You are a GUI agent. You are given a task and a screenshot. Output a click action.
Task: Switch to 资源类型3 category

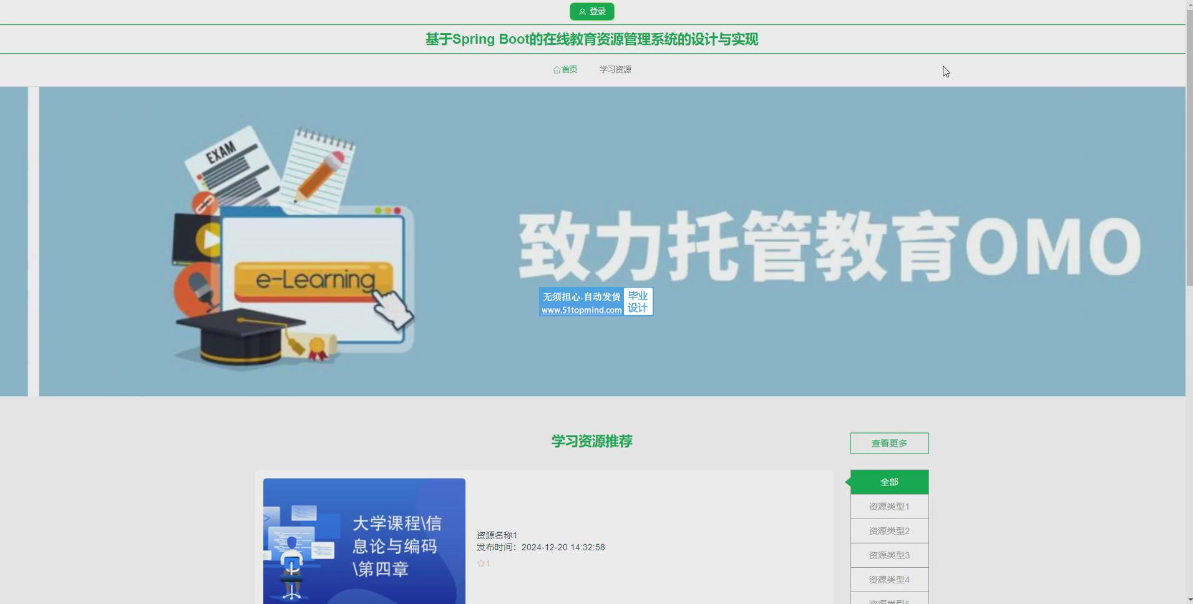pyautogui.click(x=889, y=555)
